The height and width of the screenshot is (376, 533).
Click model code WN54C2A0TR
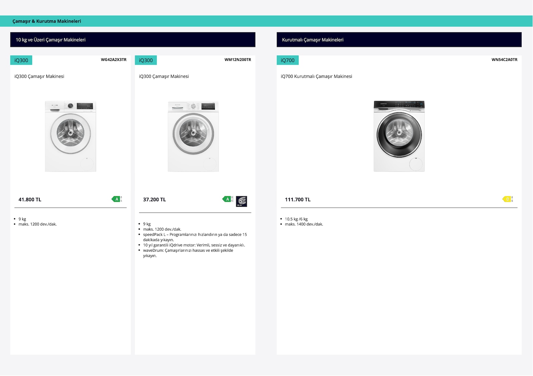tap(504, 60)
